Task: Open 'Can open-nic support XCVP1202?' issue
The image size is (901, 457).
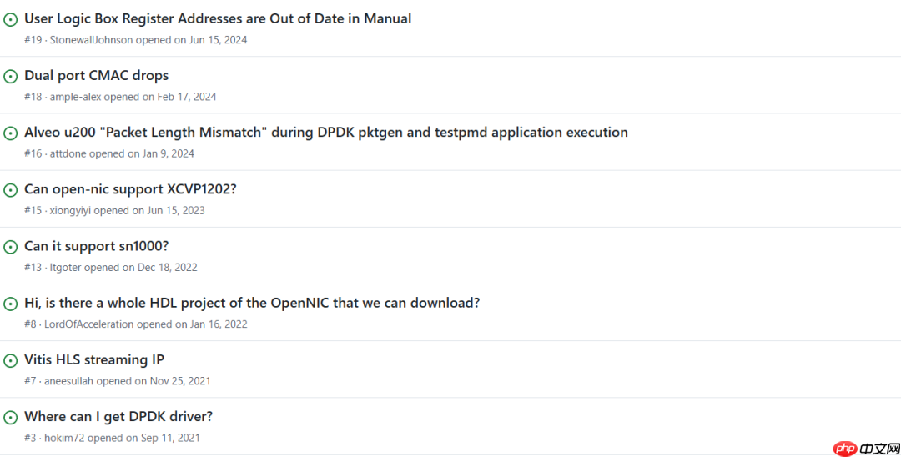Action: point(130,189)
